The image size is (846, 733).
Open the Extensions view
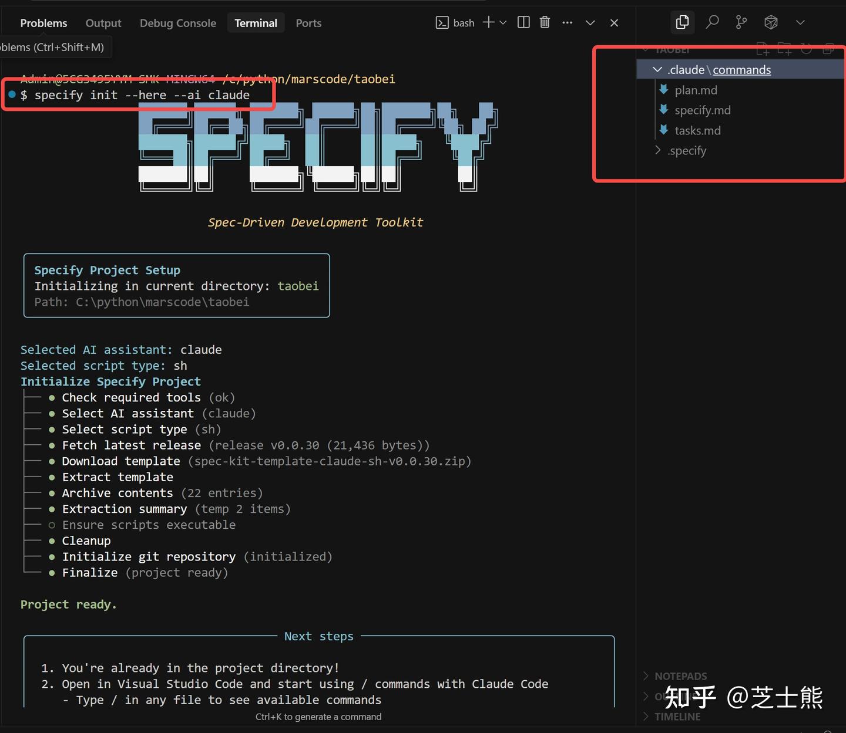770,22
